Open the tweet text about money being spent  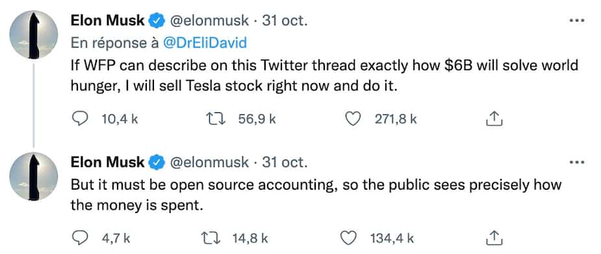[316, 195]
